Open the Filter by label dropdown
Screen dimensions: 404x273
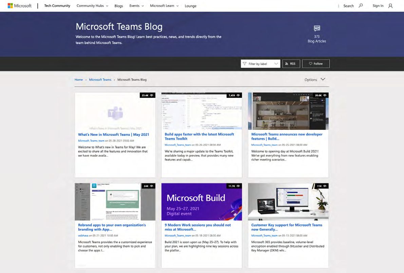click(x=261, y=64)
